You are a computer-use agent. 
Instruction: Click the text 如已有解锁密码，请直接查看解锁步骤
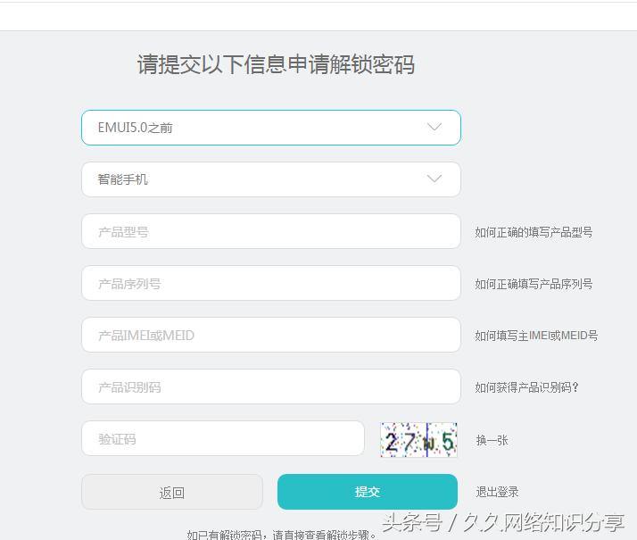tap(282, 535)
